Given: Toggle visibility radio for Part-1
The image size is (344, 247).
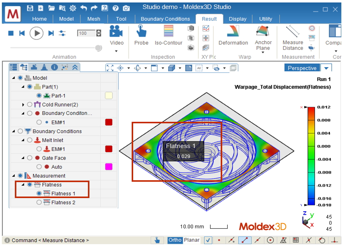Looking at the screenshot, I should coord(39,96).
